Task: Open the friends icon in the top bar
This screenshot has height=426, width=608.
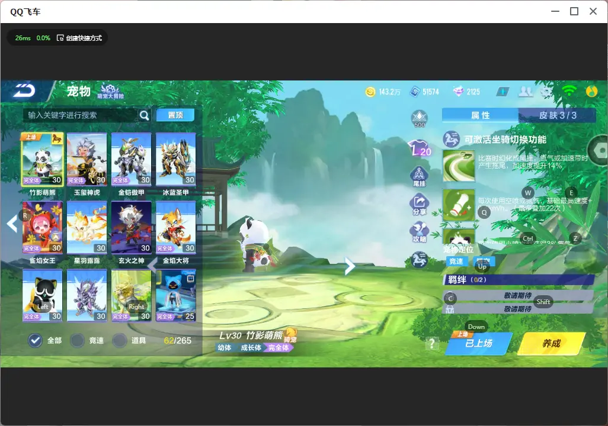Action: (526, 91)
